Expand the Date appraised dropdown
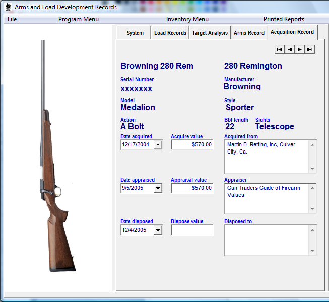Viewport: 329px width, 302px height. (x=158, y=188)
